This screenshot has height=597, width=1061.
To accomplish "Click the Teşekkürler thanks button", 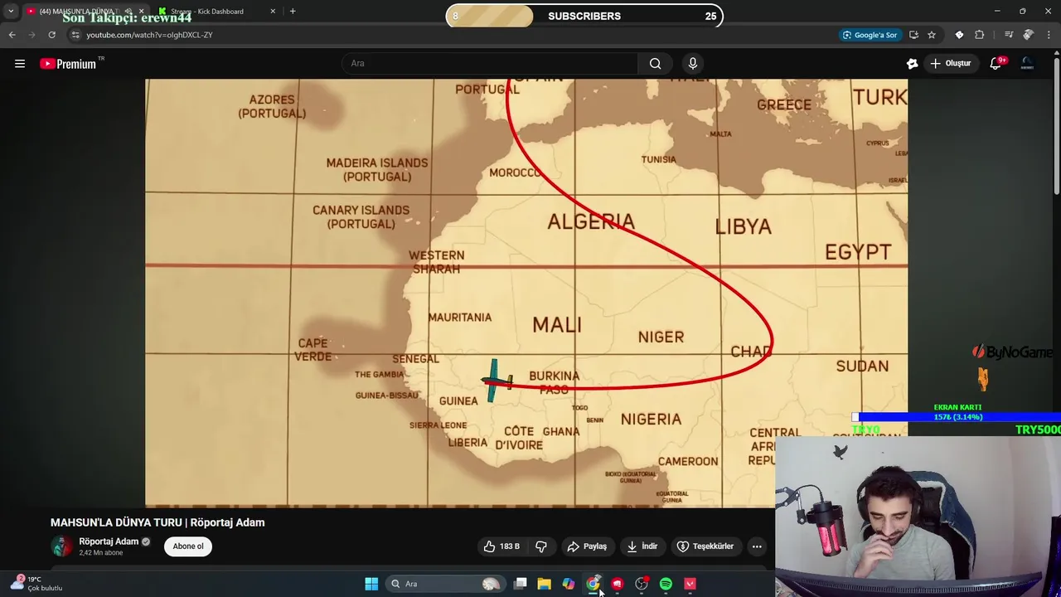I will [x=705, y=546].
